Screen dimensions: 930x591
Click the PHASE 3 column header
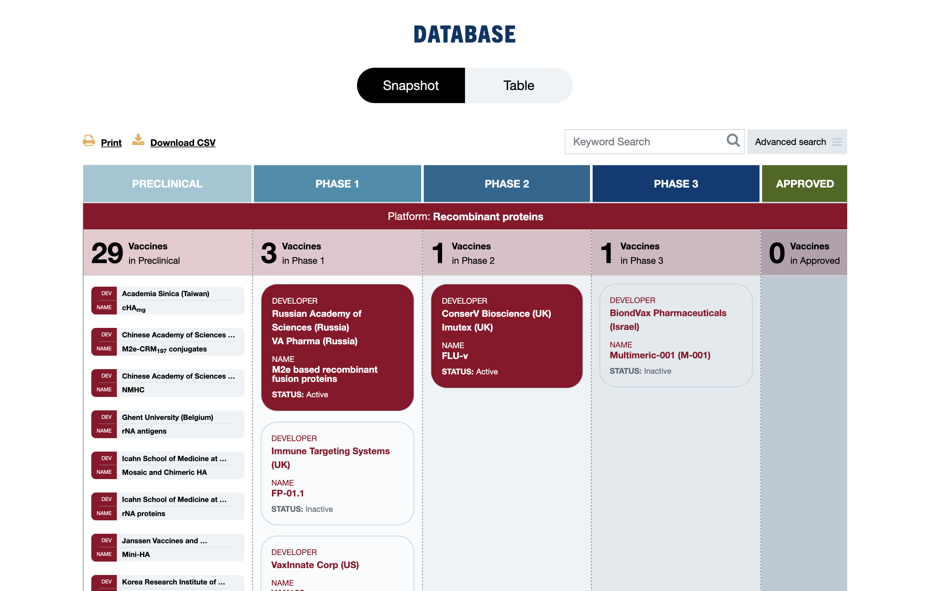click(675, 184)
